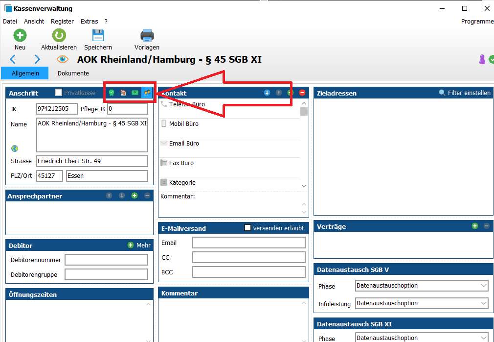
Task: Click Mehr in the Debitor header
Action: coord(139,245)
